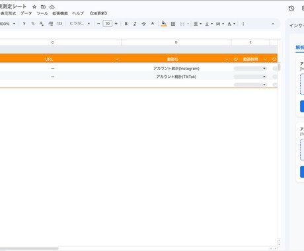Screen dimensions: 304x251
Task: Open the (DB更新) custom menu
Action: point(98,13)
